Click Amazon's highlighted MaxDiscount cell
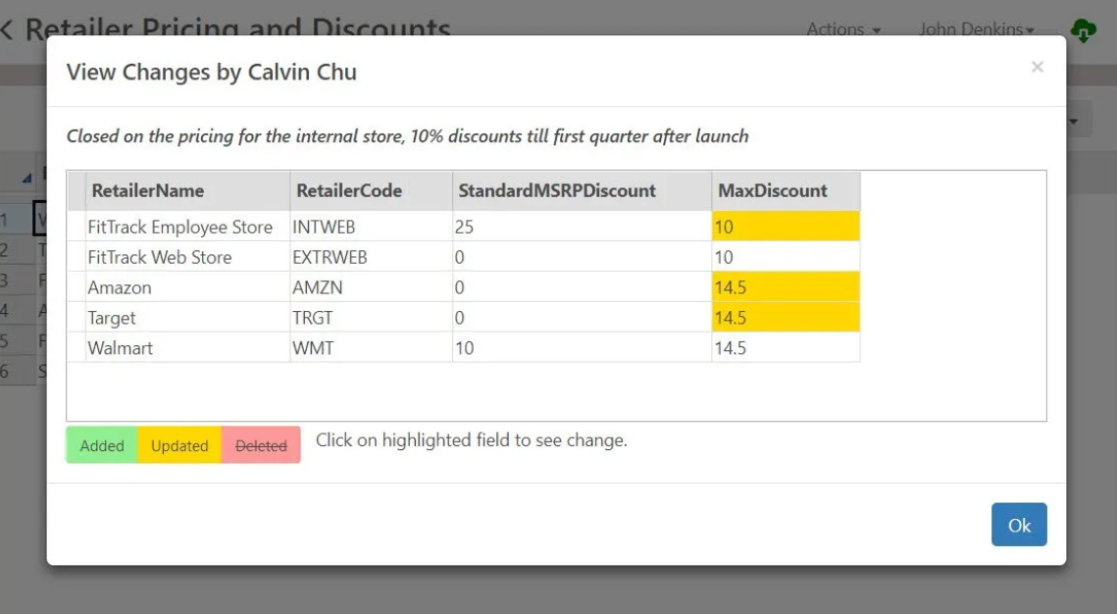 coord(786,287)
